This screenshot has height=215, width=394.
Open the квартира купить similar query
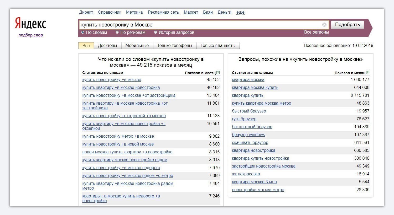[248, 95]
